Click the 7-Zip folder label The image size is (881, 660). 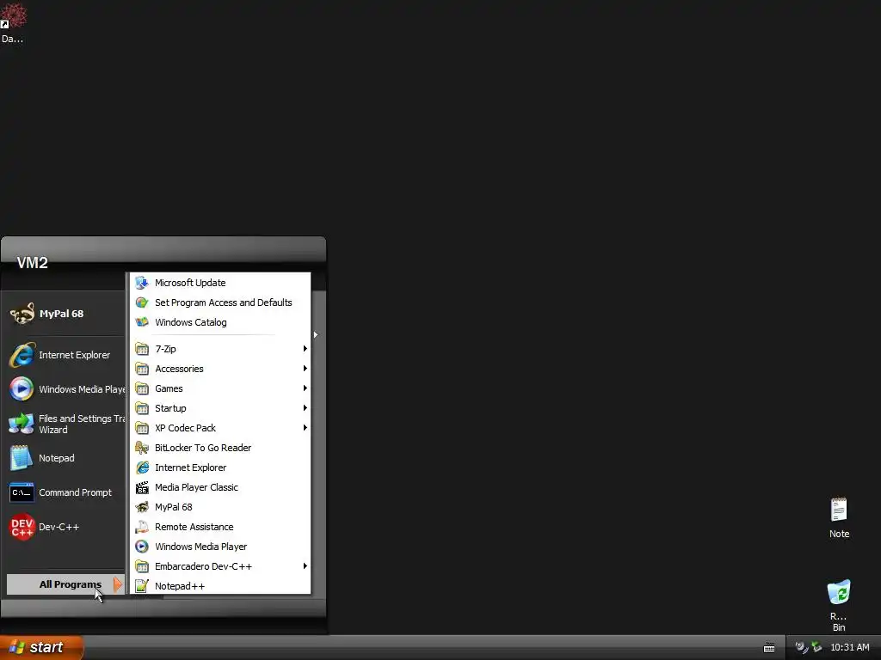pos(165,349)
